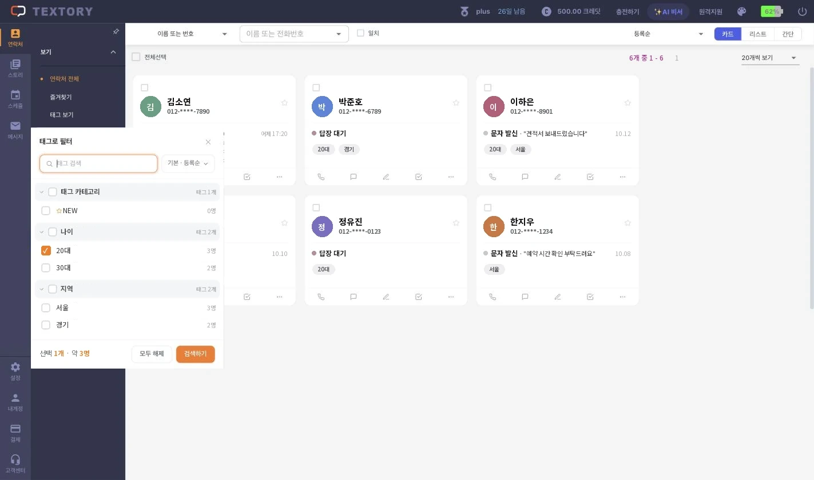Switch to 리스트 view tab
Screen dimensions: 814x480
[758, 34]
